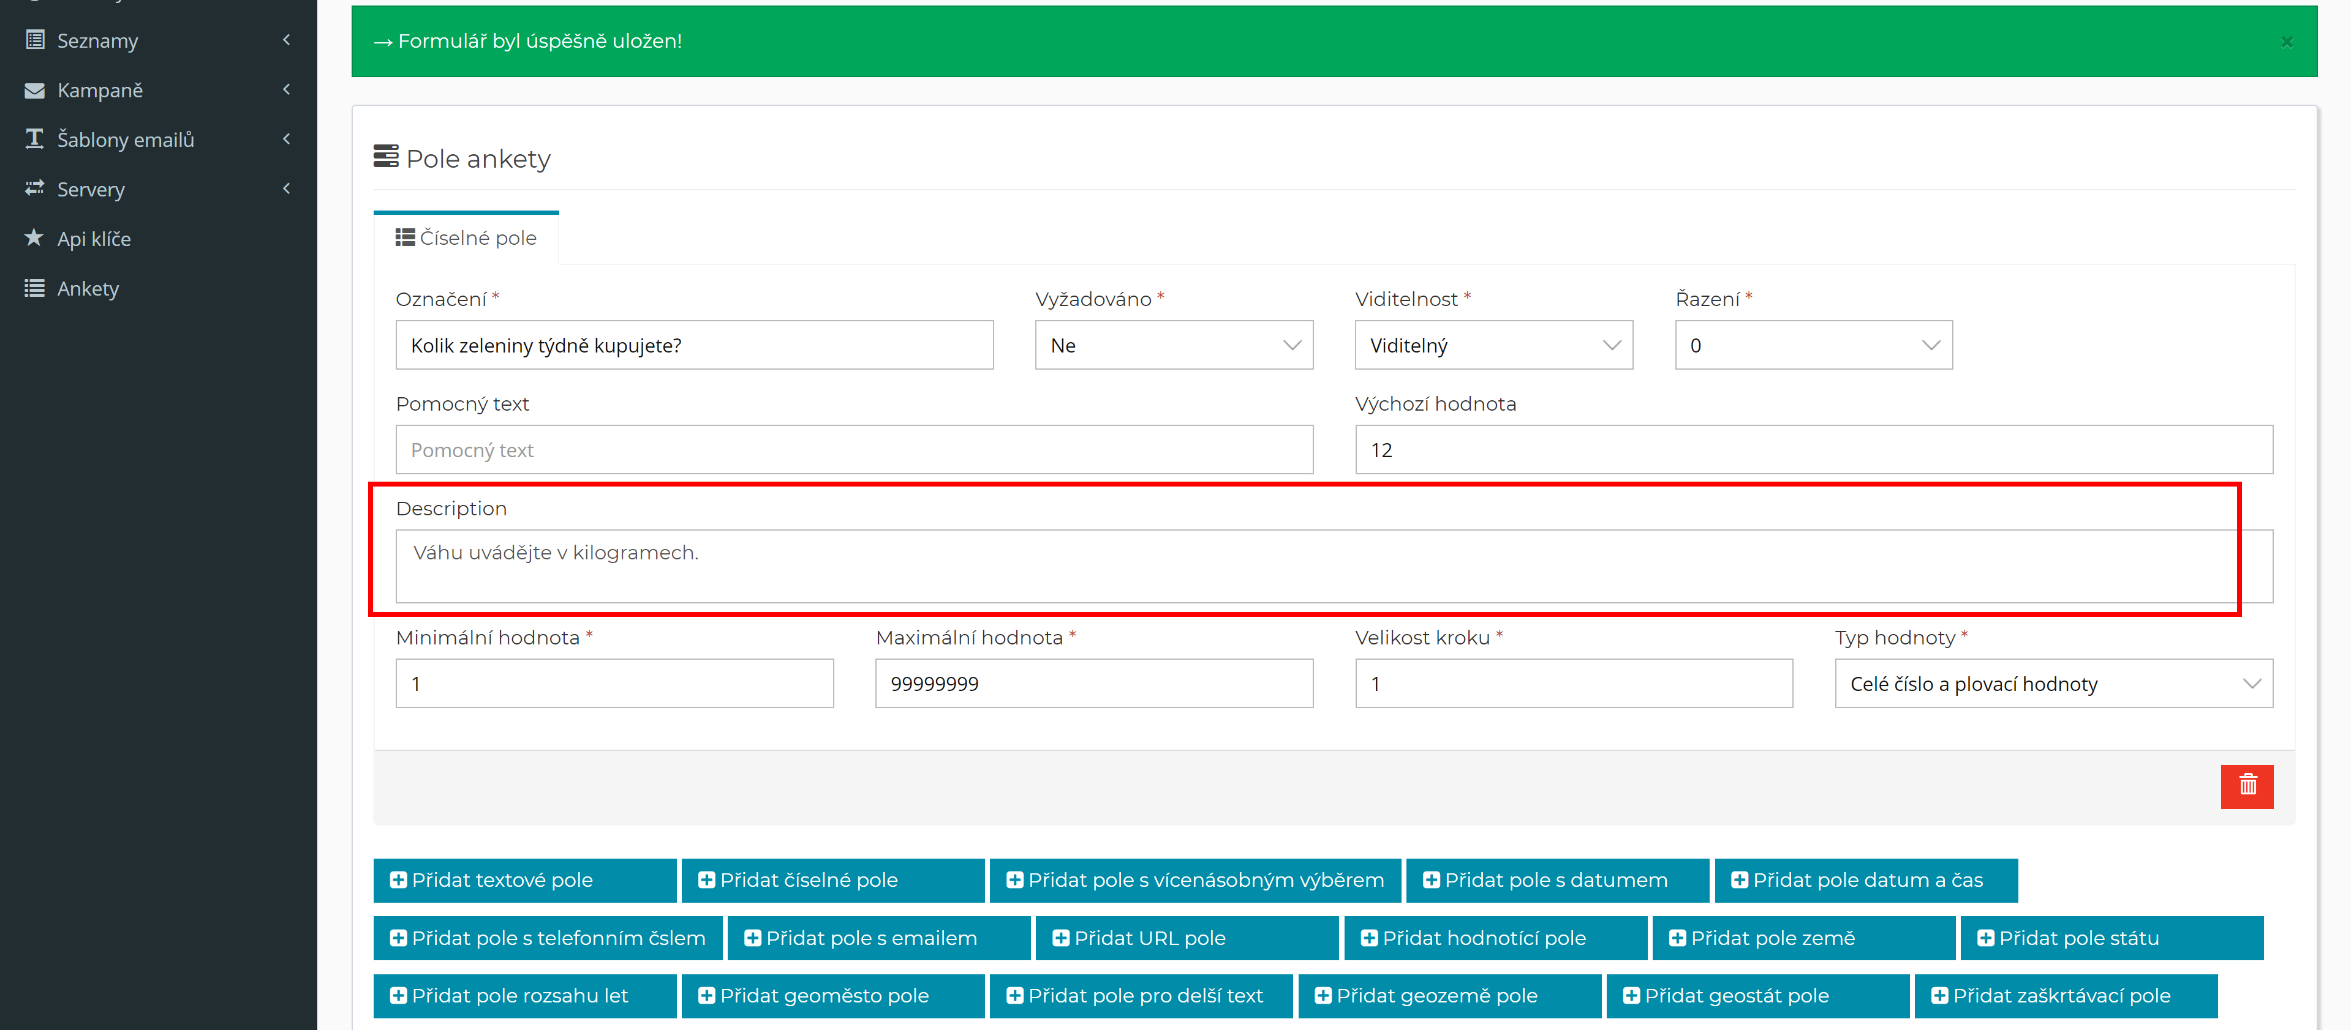The height and width of the screenshot is (1030, 2351).
Task: Expand the Kampaně sidebar menu chevron
Action: click(x=287, y=89)
